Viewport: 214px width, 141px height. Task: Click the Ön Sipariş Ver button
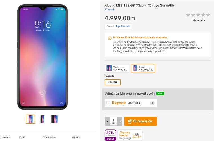[x=141, y=121]
